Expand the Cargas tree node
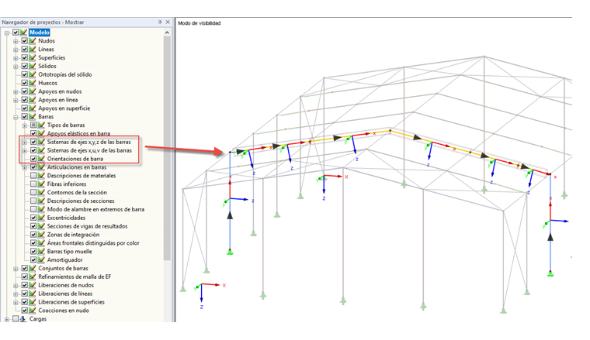 pos(7,319)
